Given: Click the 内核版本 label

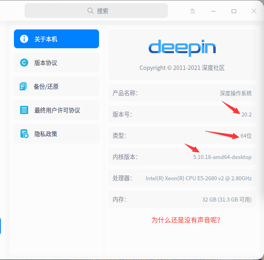Looking at the screenshot, I should click(x=125, y=157).
